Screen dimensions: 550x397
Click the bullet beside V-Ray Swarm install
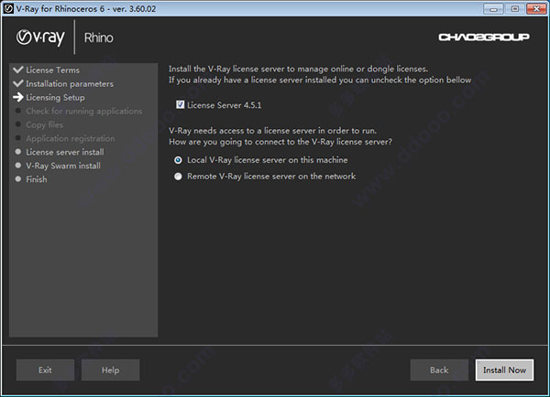coord(18,166)
